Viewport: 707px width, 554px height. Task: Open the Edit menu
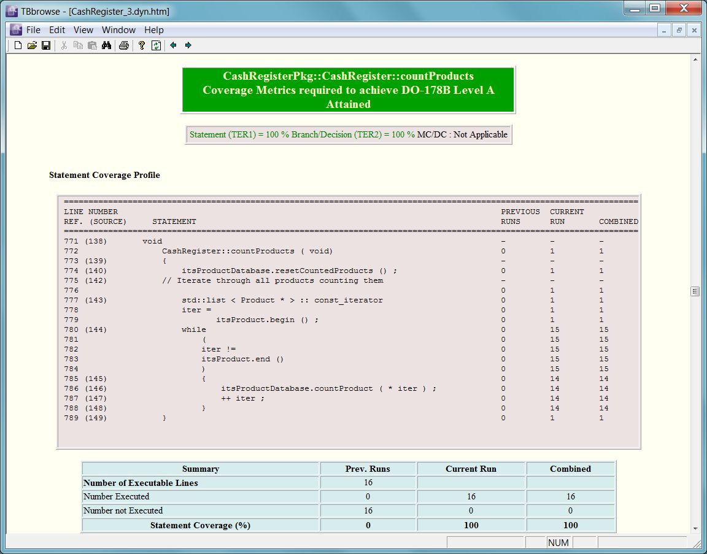click(x=57, y=30)
